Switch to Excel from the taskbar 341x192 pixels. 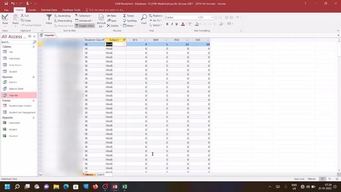point(125,187)
